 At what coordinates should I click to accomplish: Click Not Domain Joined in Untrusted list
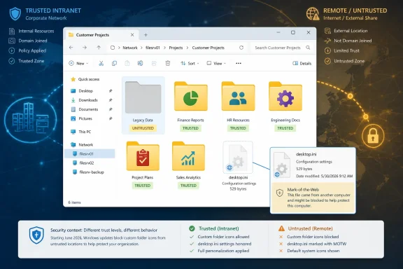353,41
